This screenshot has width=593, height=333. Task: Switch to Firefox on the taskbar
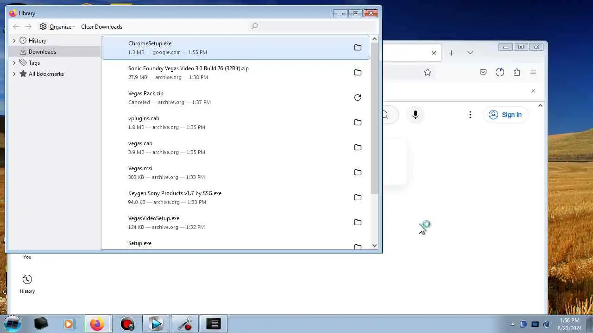[x=97, y=324]
